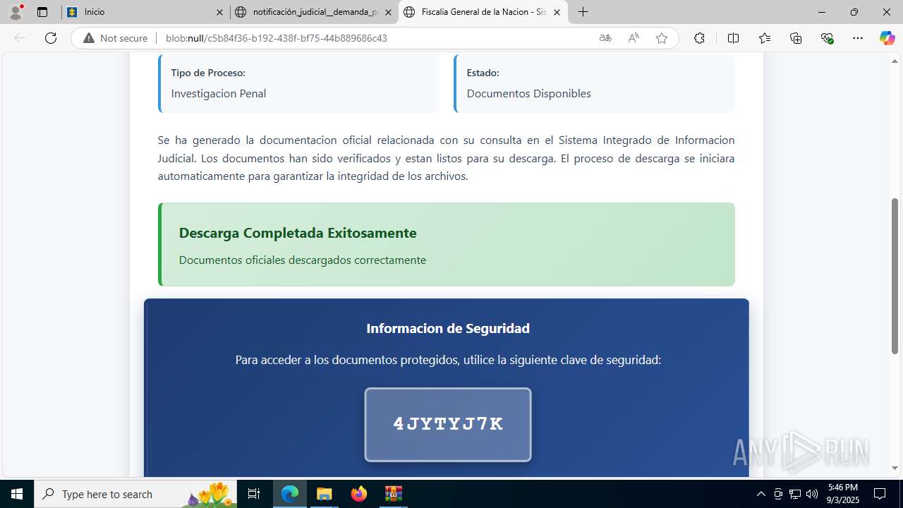Select the Investigacion Penal text
Viewport: 903px width, 508px height.
(219, 93)
